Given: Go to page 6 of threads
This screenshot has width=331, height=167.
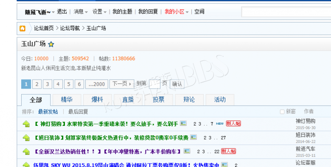Looking at the screenshot, I should (79, 84).
